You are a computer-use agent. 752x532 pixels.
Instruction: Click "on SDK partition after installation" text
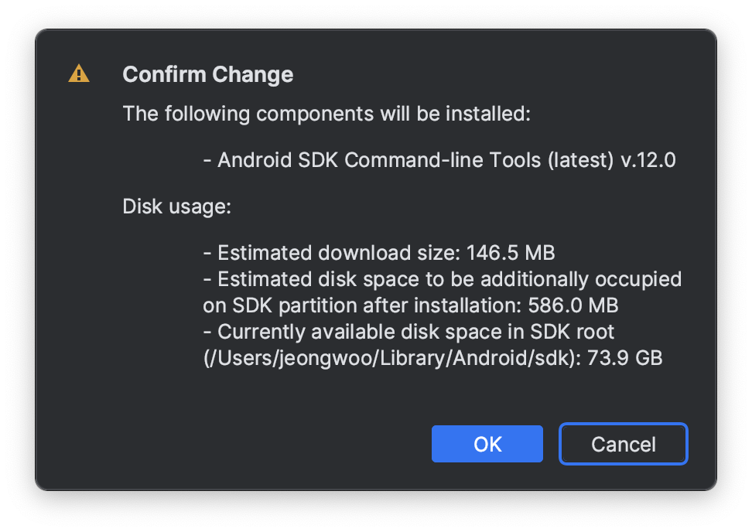tap(362, 305)
